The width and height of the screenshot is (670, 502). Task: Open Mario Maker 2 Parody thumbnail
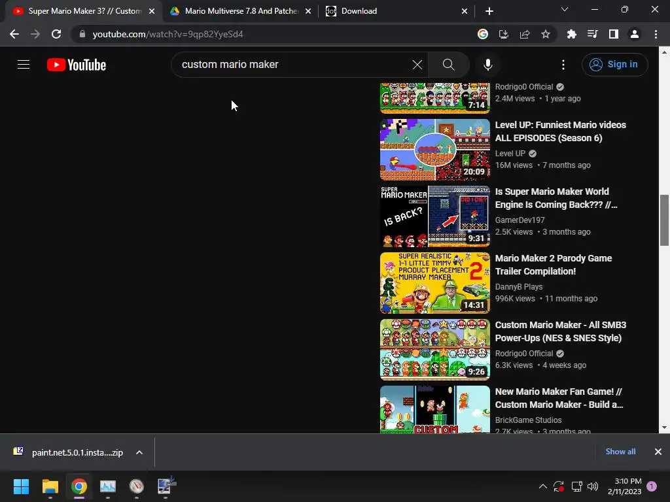435,282
